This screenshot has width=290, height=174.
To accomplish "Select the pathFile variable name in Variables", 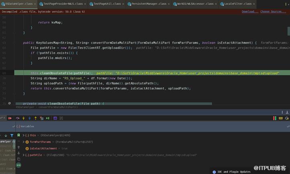I will point(36,155).
